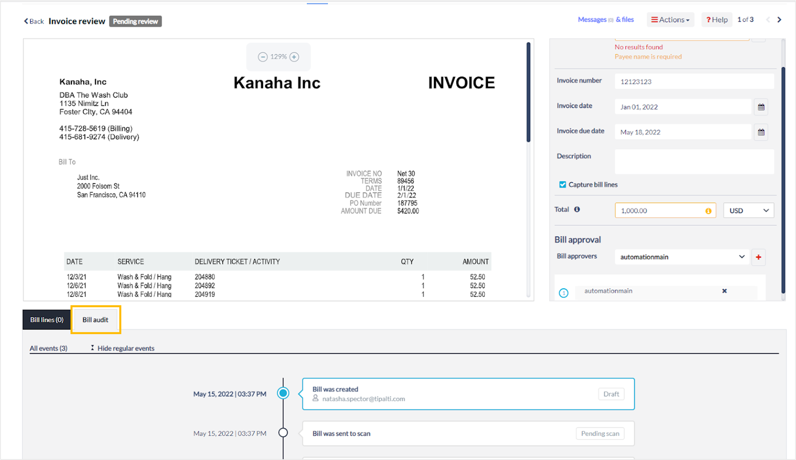Toggle the Capture bill lines checkbox

[563, 184]
